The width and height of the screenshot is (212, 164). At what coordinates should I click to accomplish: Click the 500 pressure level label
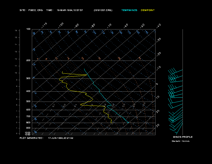28,101
